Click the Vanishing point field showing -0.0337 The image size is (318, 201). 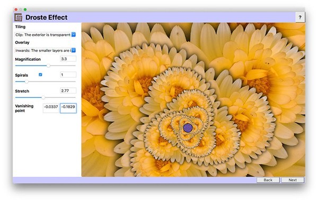[51, 108]
